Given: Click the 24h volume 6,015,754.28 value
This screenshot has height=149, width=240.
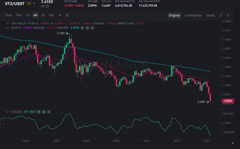Looking at the screenshot, I should [x=124, y=6].
